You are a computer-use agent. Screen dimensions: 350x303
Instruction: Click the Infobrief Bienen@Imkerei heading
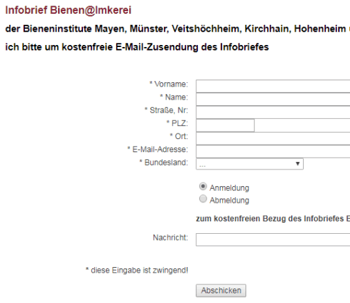click(x=68, y=10)
